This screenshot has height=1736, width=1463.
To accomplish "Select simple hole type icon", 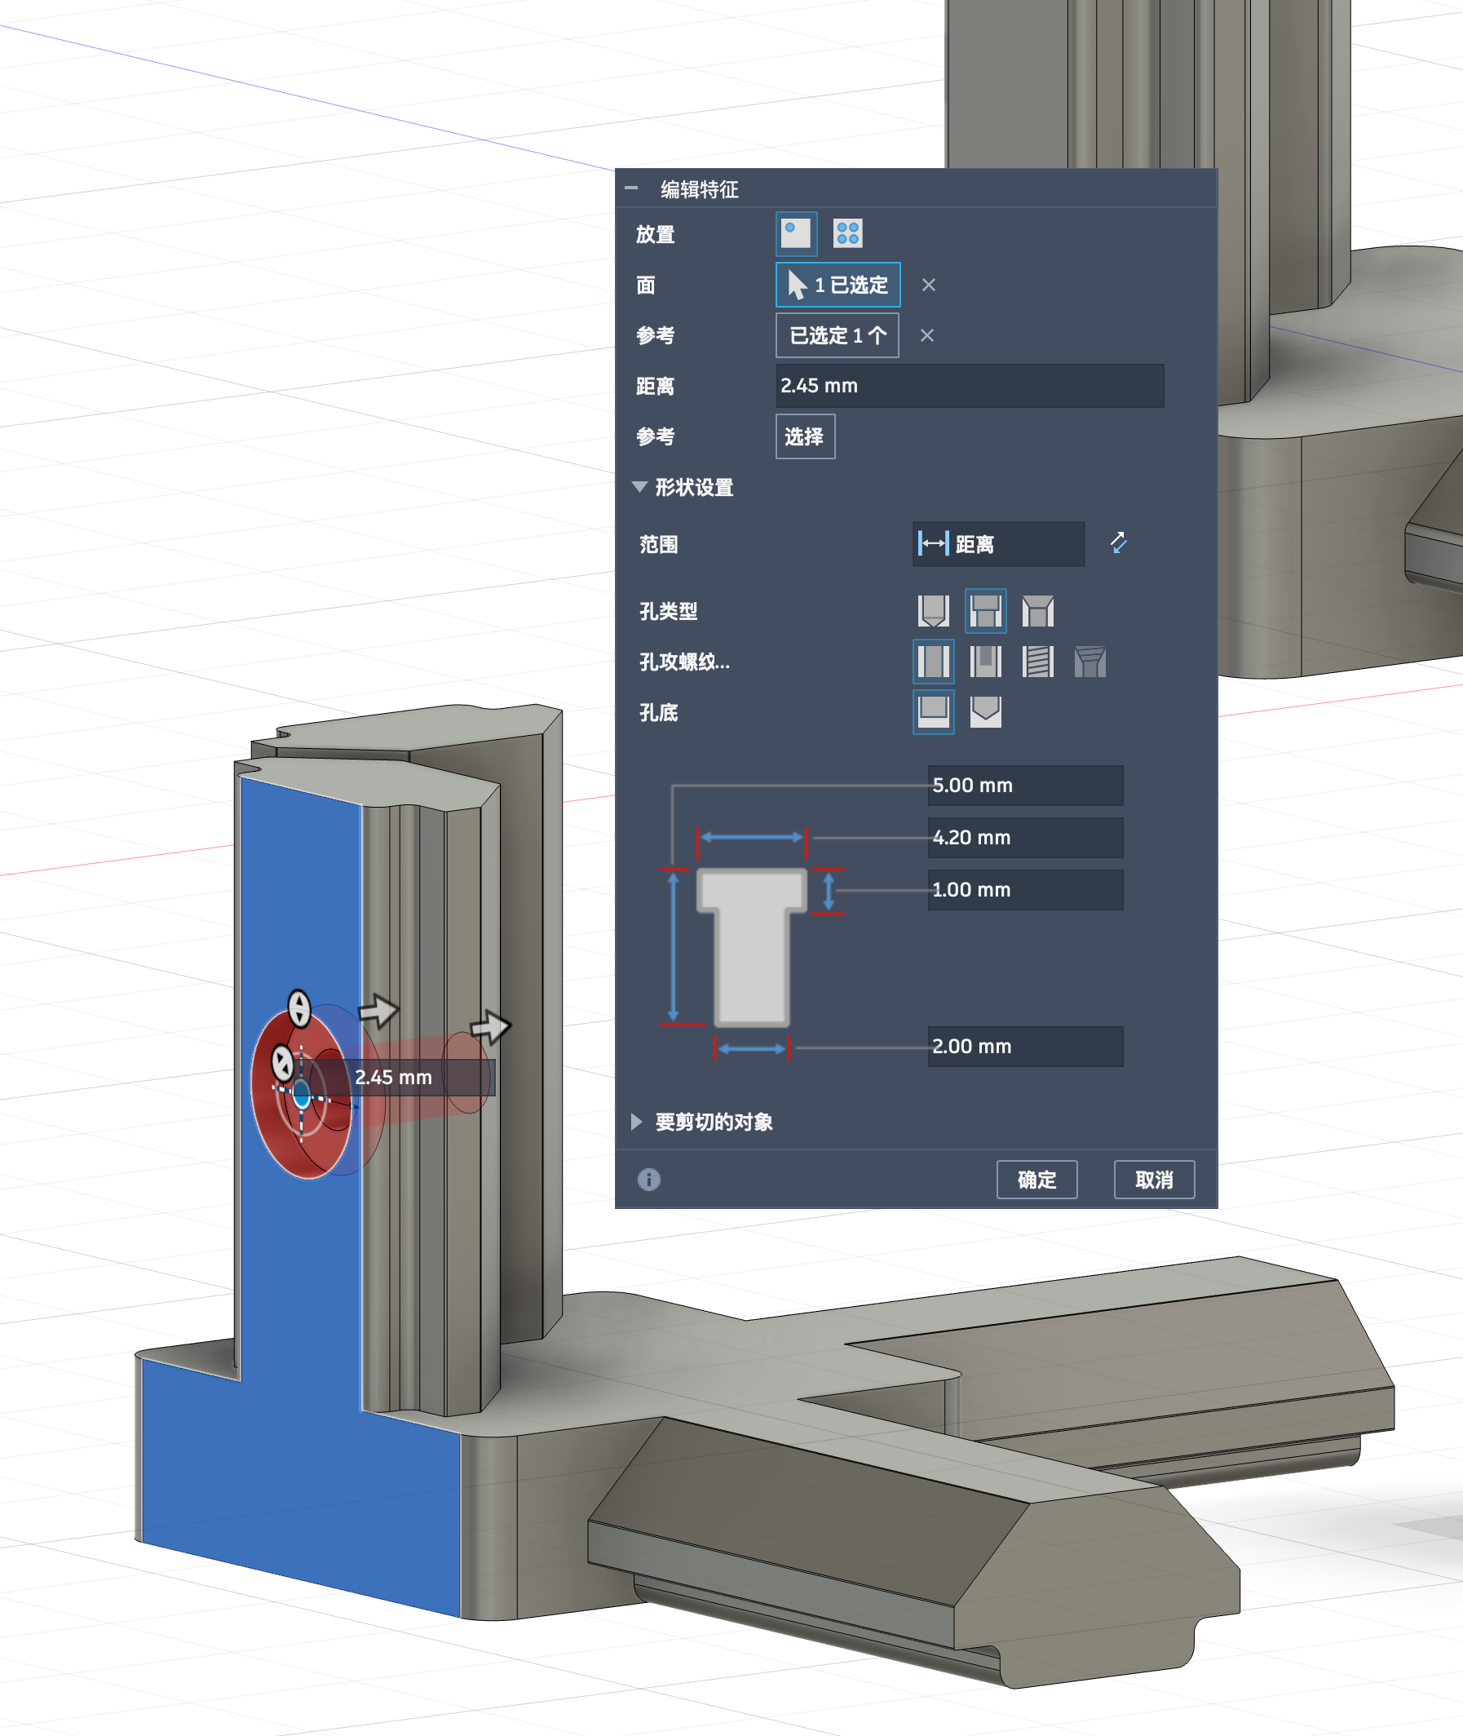I will [933, 611].
